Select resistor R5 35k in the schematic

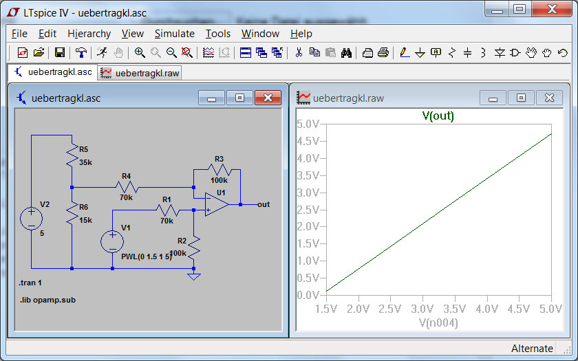(x=72, y=156)
